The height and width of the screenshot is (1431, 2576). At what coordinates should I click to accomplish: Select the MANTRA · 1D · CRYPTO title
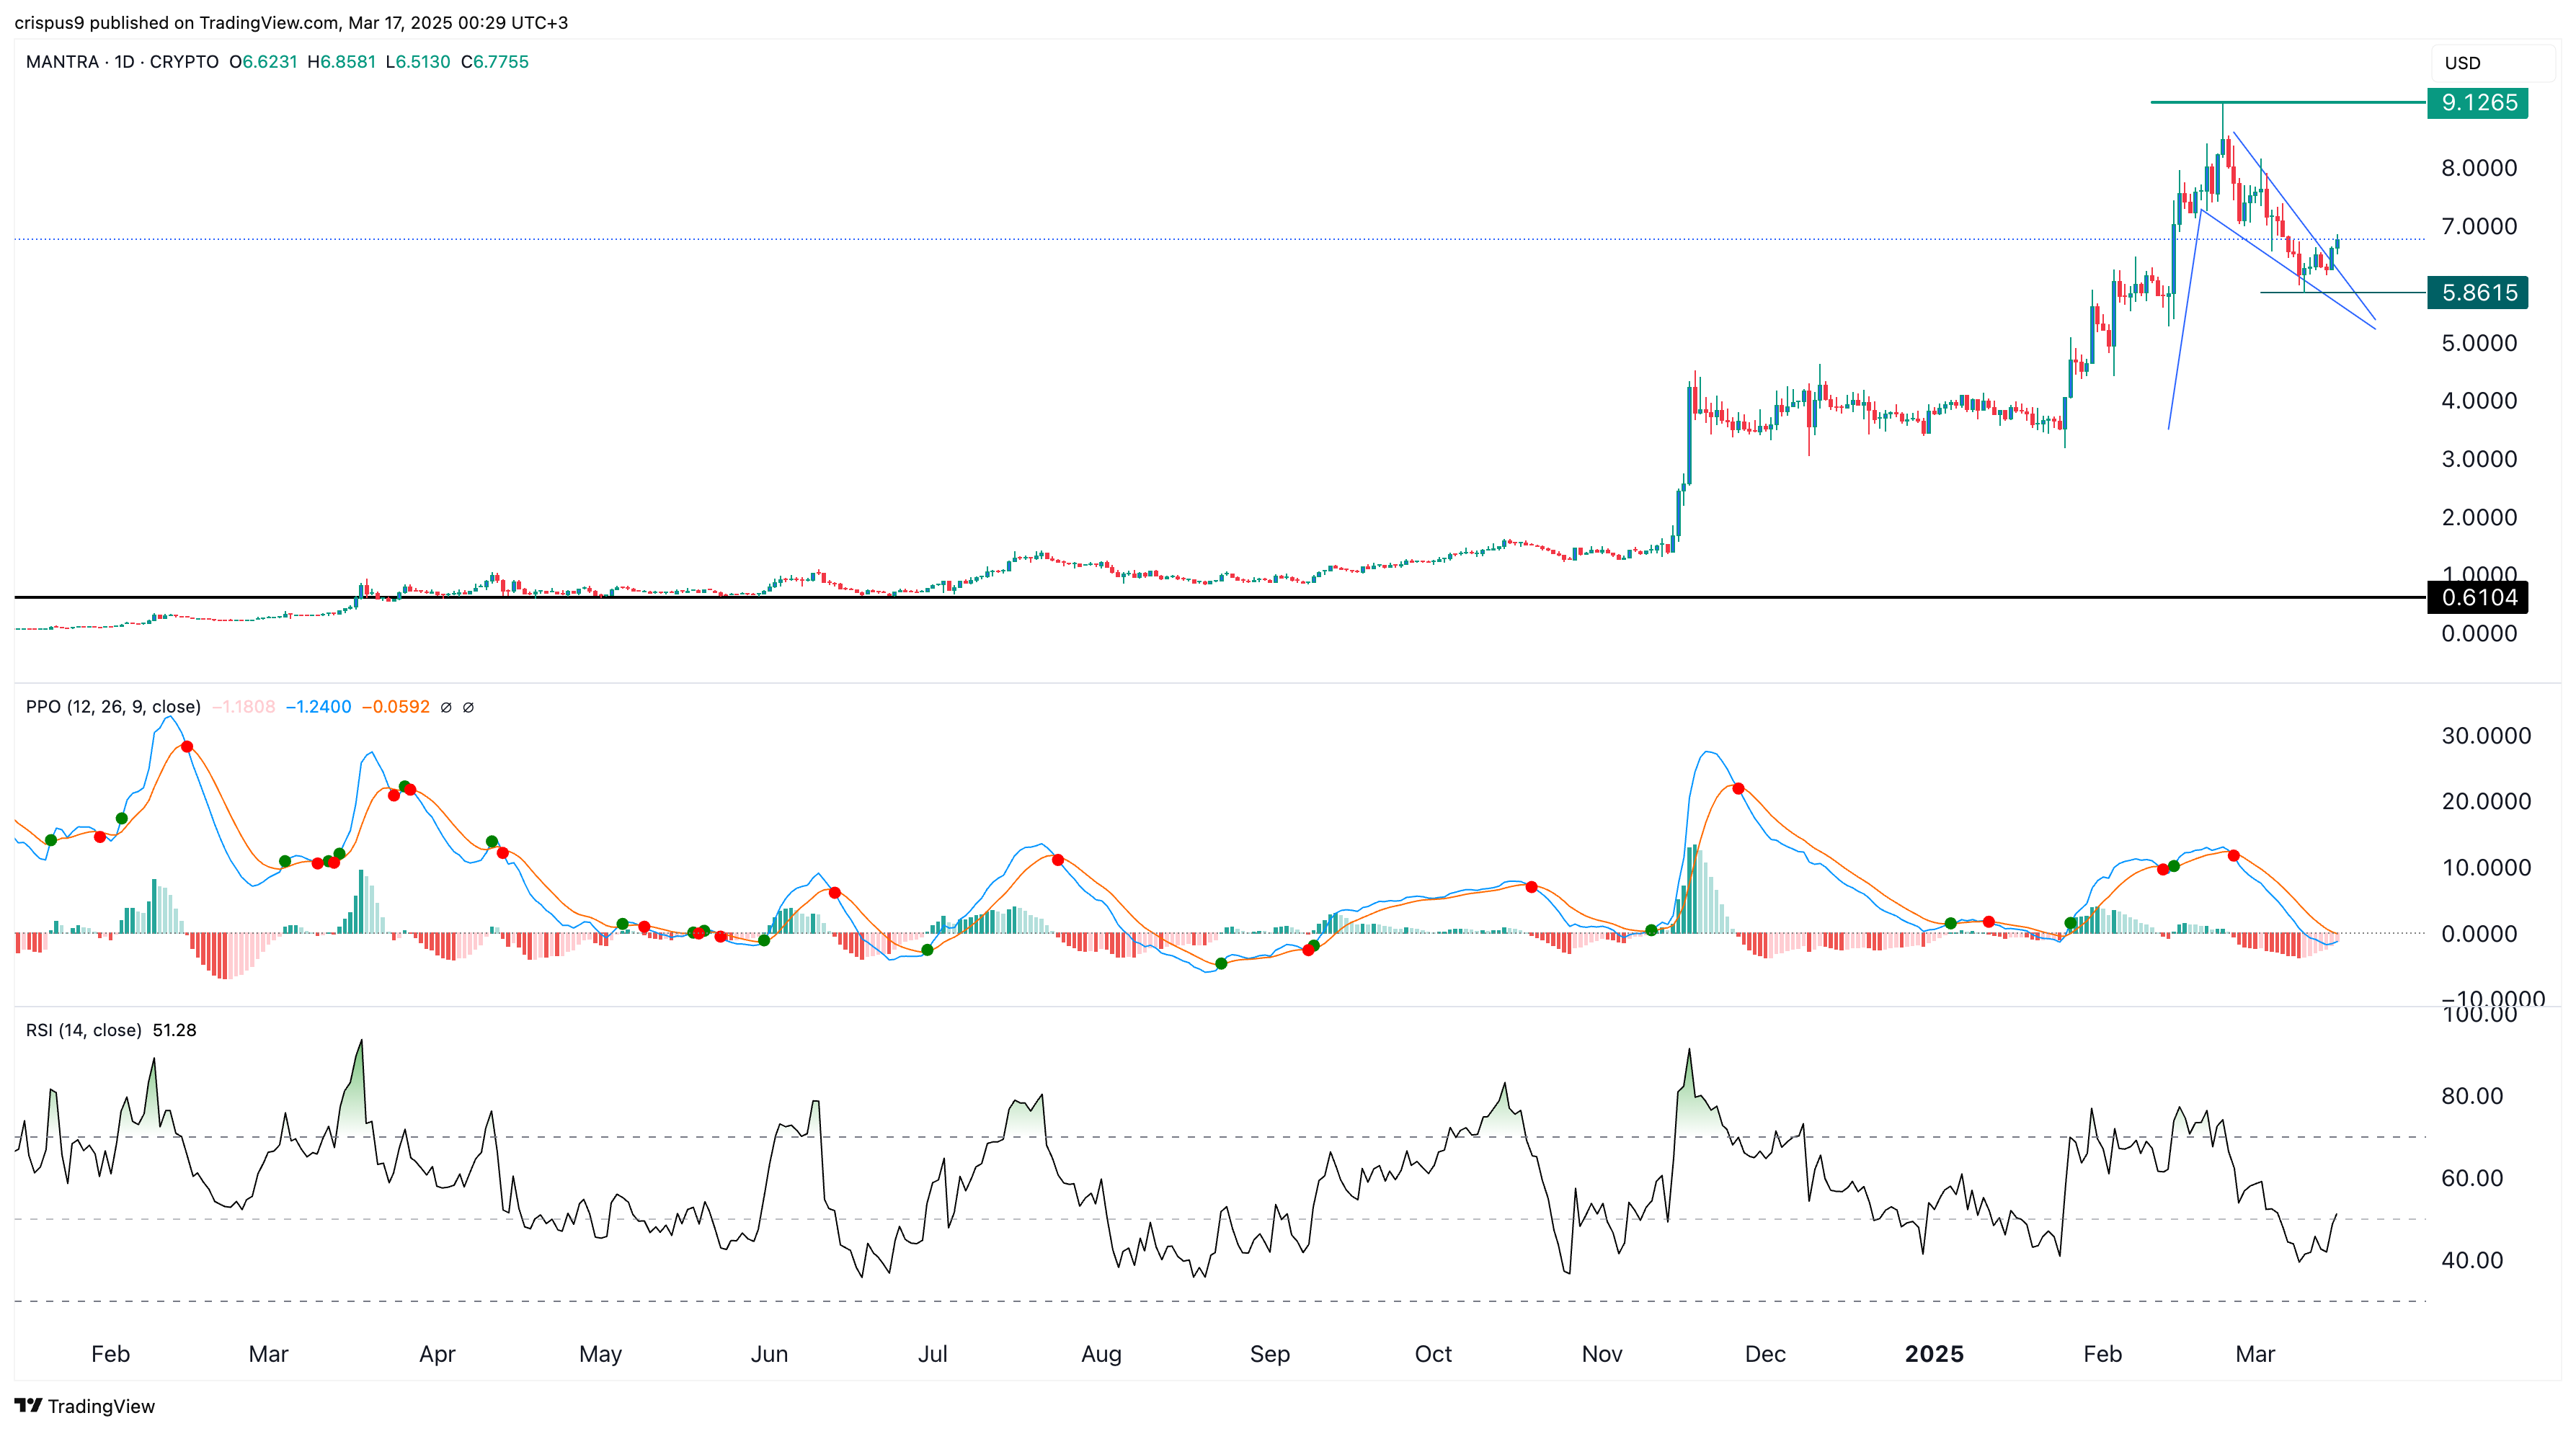[122, 62]
